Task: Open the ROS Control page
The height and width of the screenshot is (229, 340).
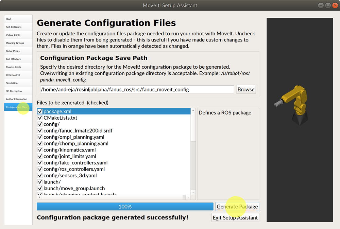Action: [x=13, y=75]
